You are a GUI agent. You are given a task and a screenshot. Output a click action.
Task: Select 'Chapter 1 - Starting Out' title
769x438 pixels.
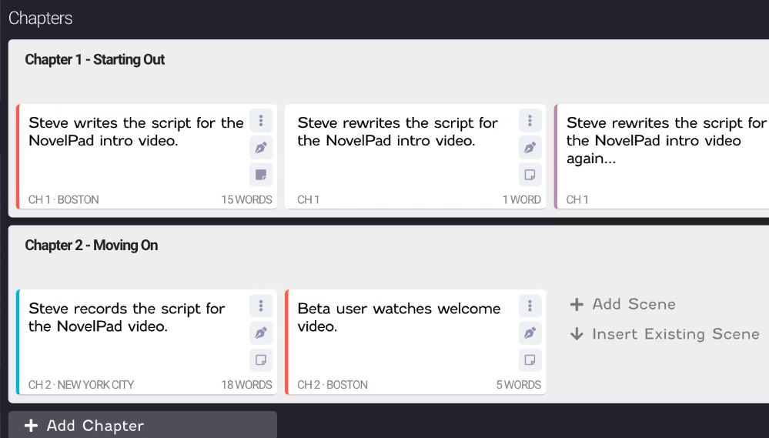coord(95,59)
